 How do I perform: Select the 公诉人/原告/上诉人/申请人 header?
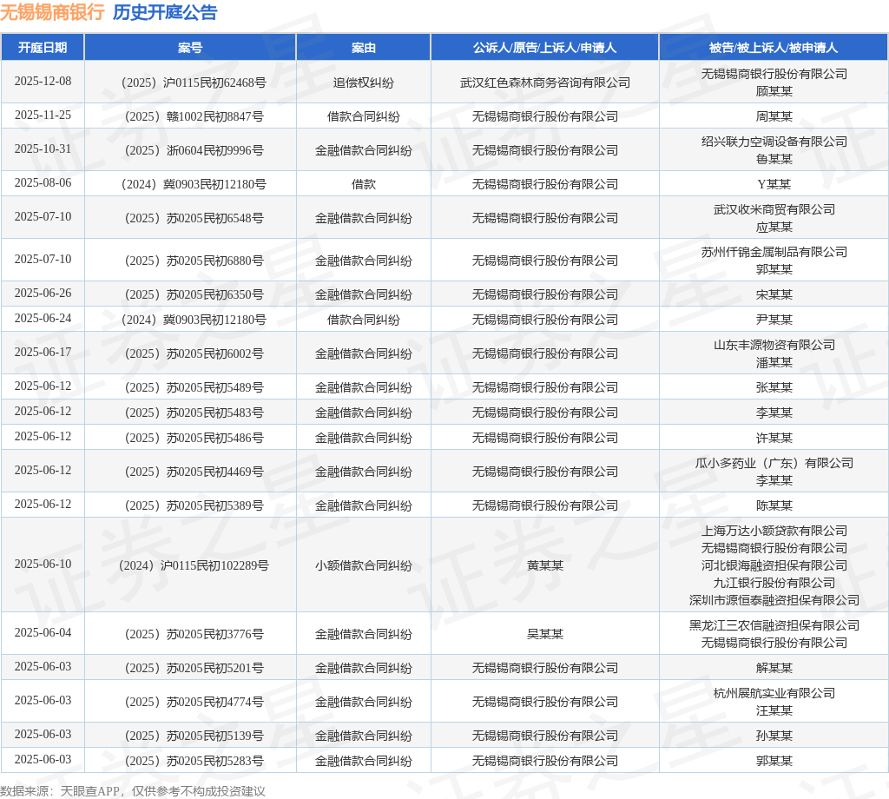pos(545,48)
